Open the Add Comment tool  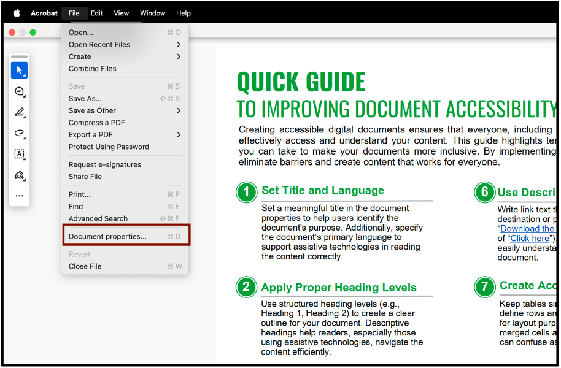[x=19, y=91]
